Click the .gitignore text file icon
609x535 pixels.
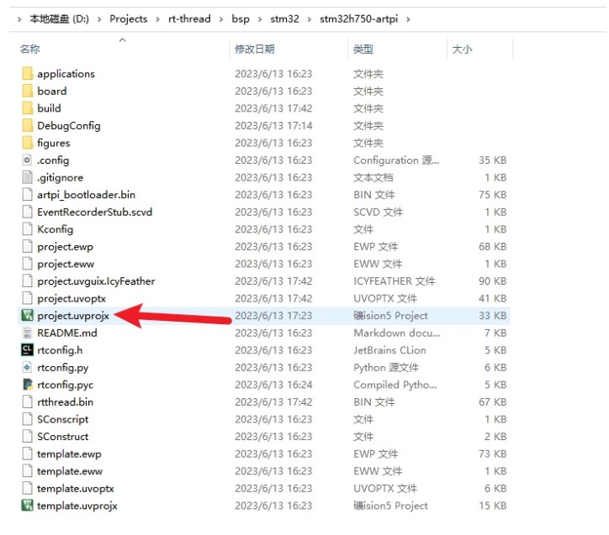click(x=27, y=177)
